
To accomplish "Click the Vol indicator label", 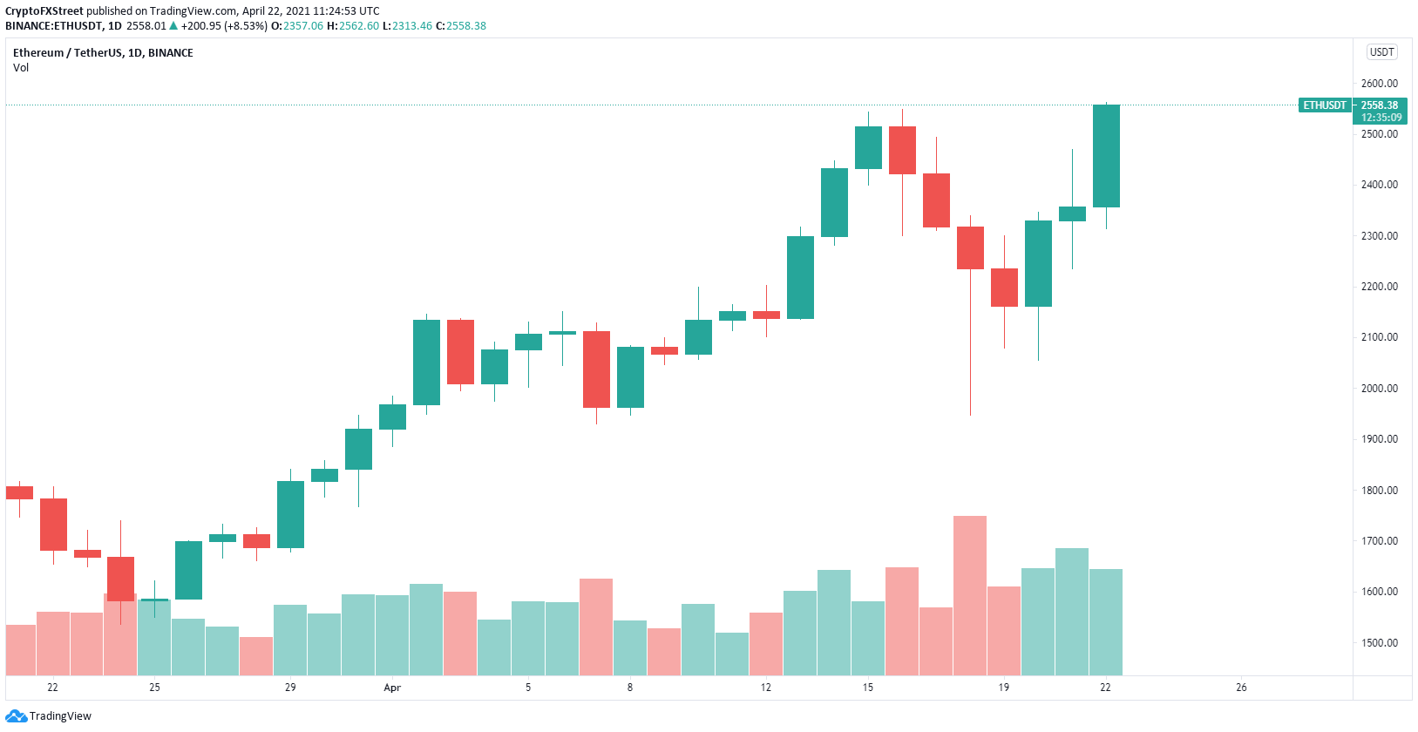I will click(21, 68).
